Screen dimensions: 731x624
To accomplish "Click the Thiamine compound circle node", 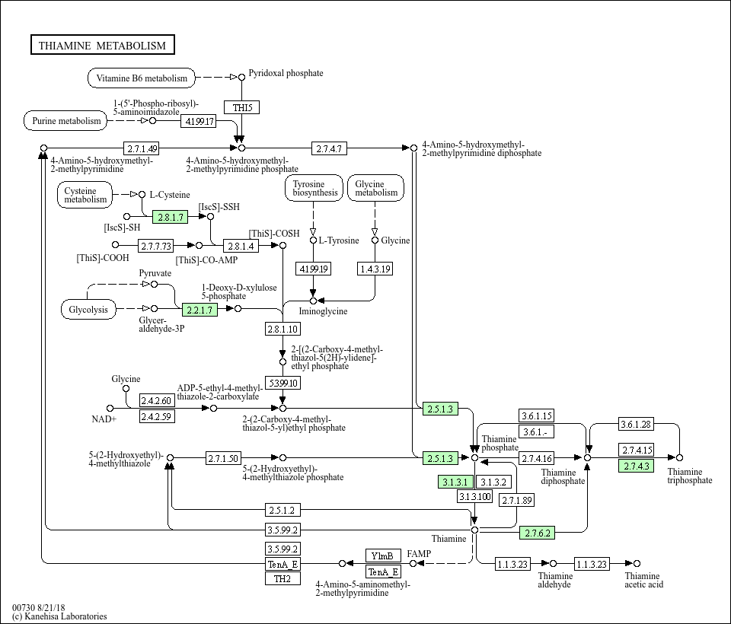I will coord(474,530).
